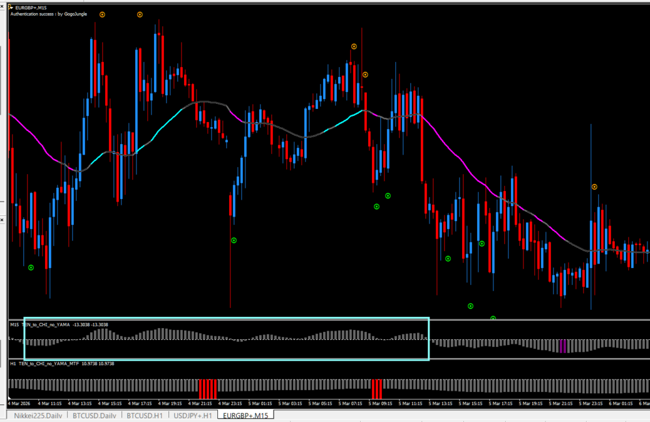Viewport: 650px width, 422px height.
Task: Expand the arrow beside the EURGBP+,M15 title
Action: pyautogui.click(x=11, y=7)
